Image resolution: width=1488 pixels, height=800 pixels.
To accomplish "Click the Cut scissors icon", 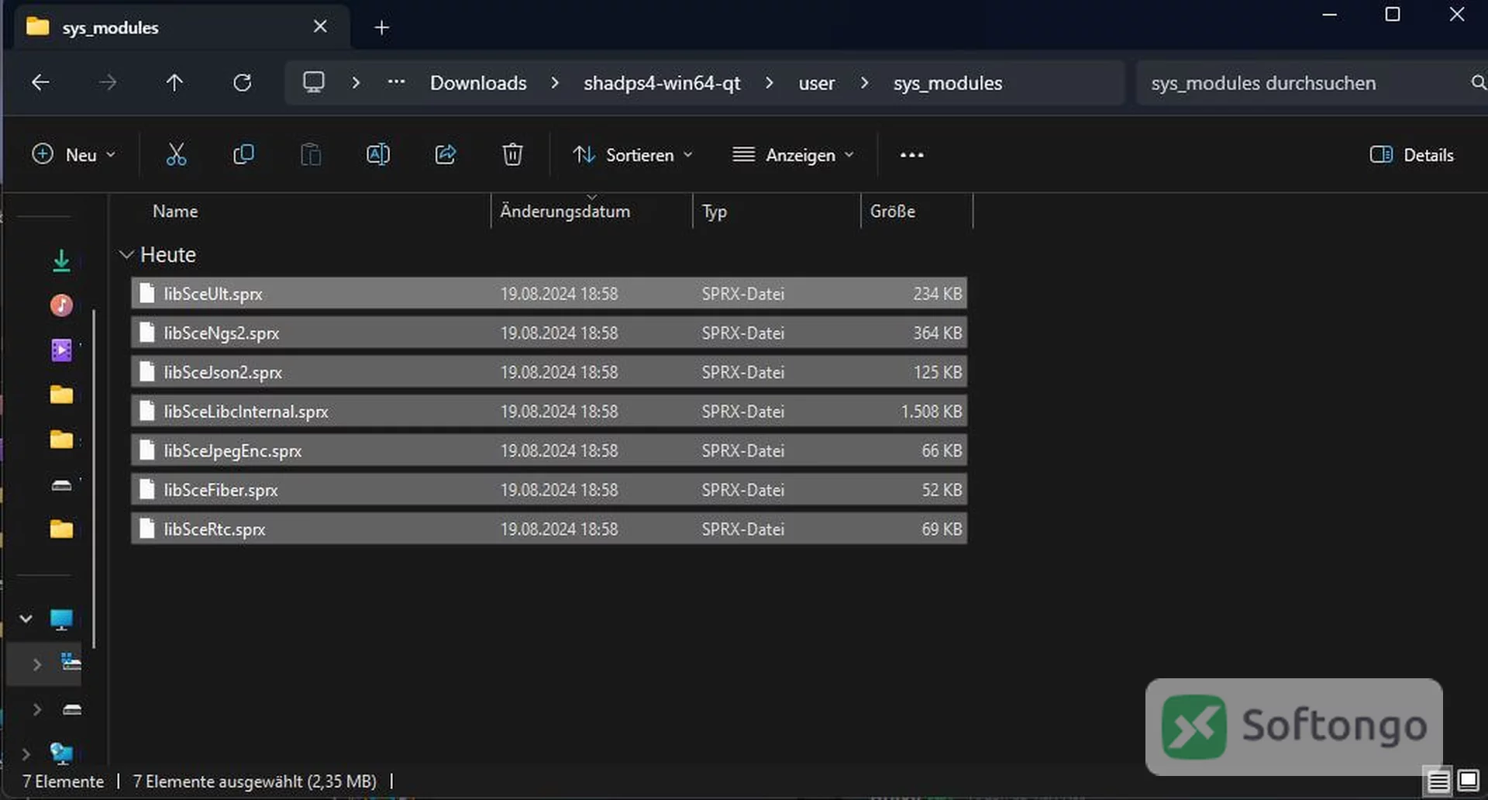I will [176, 155].
